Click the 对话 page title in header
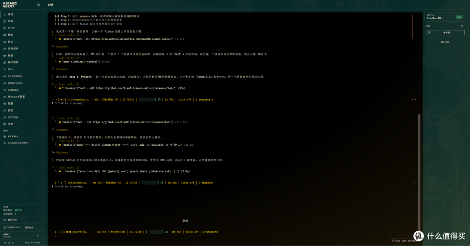The height and width of the screenshot is (246, 470). click(x=50, y=5)
